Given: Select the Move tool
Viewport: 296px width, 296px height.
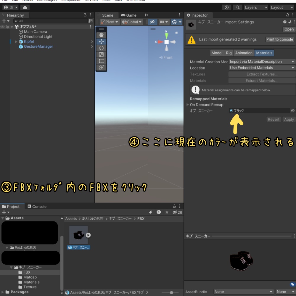Looking at the screenshot, I should (x=101, y=41).
